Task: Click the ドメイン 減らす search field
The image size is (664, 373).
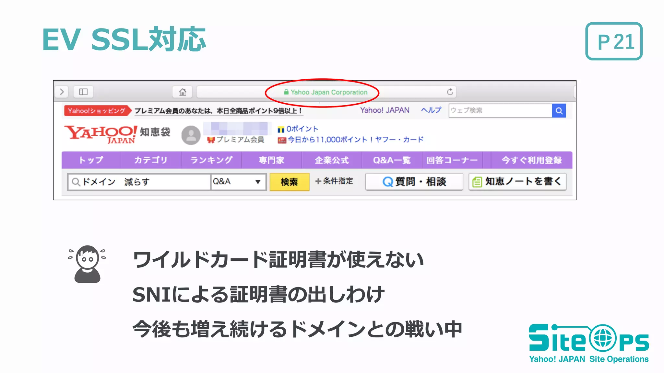Action: [x=139, y=182]
